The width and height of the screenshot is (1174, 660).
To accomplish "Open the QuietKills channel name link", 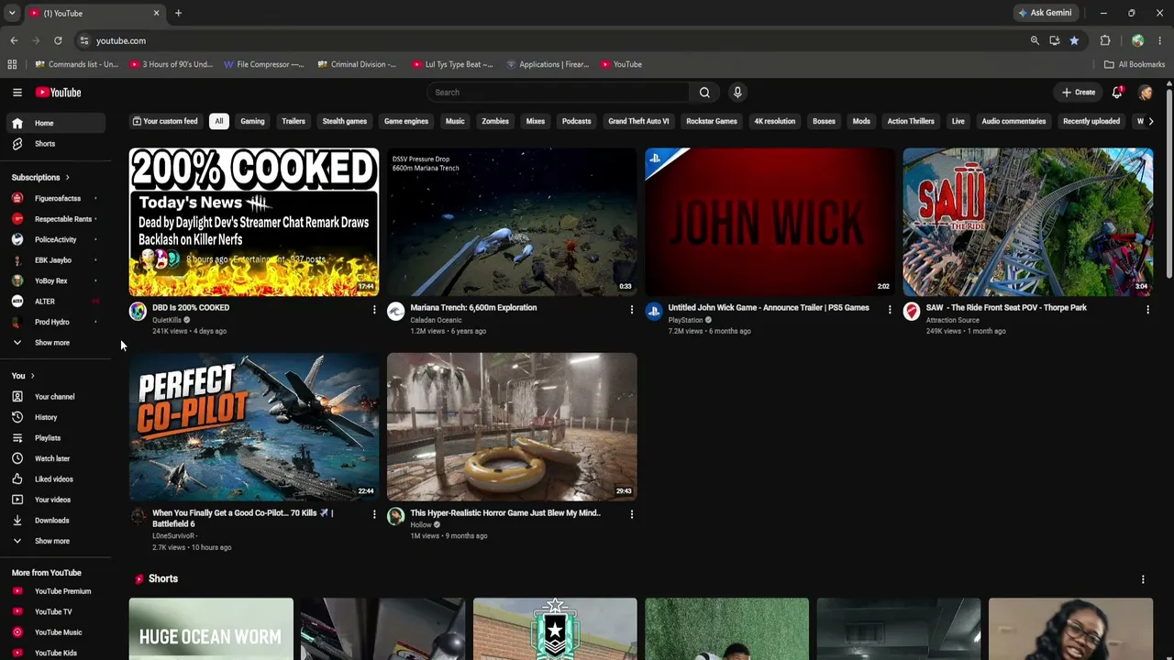I will click(166, 321).
